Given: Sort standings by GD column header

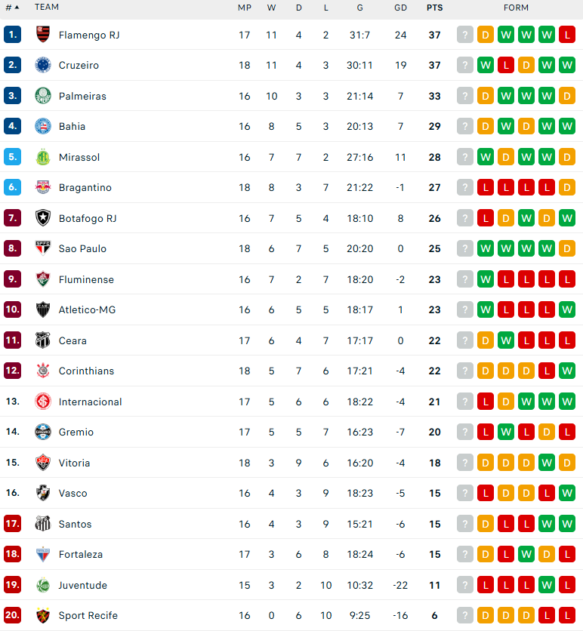Looking at the screenshot, I should click(400, 8).
